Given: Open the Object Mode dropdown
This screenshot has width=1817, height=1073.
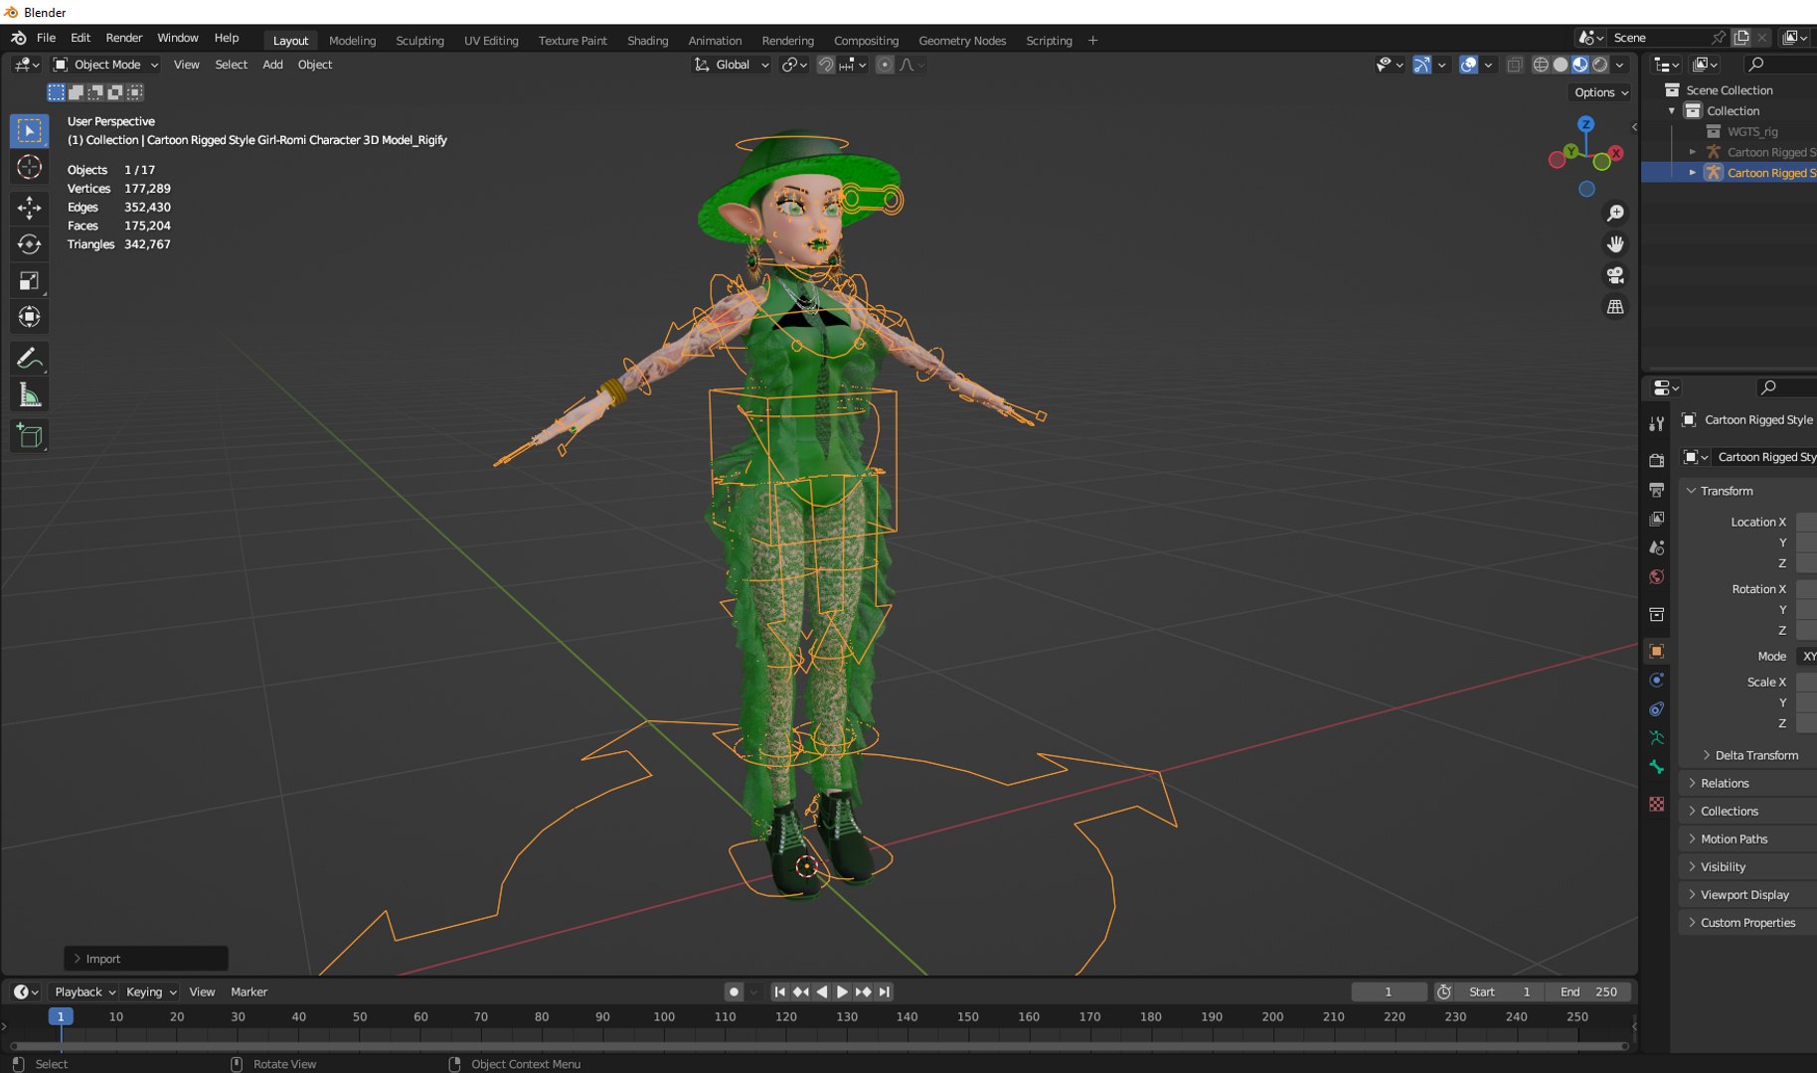Looking at the screenshot, I should click(106, 65).
